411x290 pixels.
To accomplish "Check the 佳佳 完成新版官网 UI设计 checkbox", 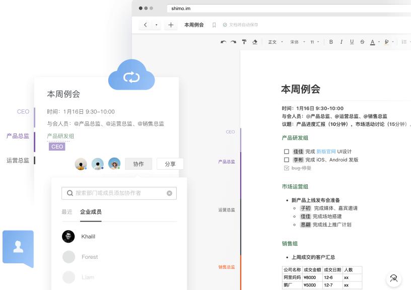I will (287, 152).
